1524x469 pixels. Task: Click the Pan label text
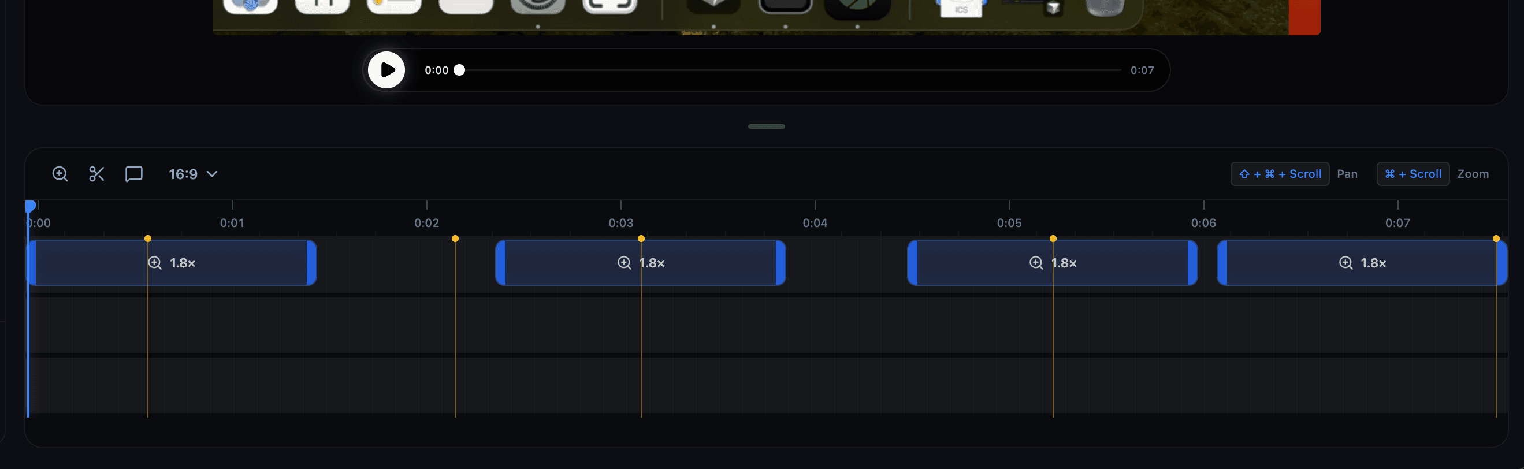point(1347,174)
